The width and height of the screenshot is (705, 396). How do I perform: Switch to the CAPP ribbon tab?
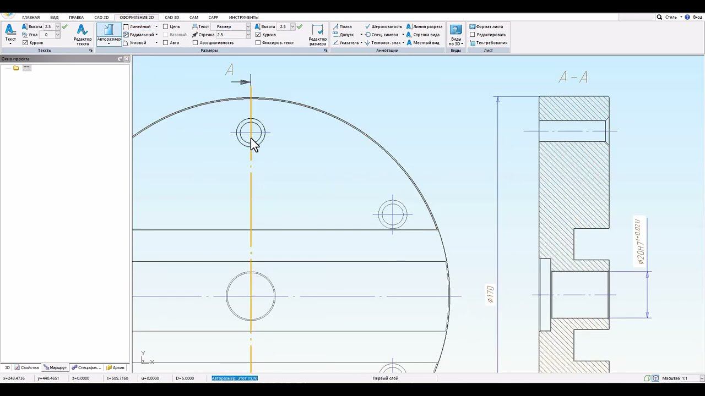pos(213,17)
